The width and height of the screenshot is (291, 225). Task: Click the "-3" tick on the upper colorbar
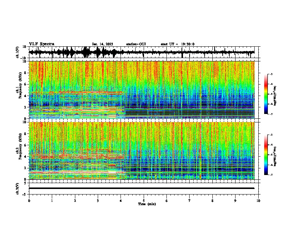[x=271, y=74]
